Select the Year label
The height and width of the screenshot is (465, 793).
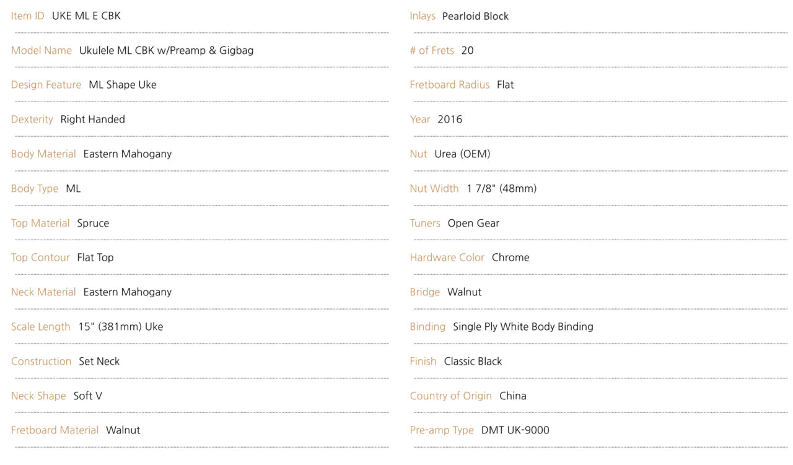pos(420,120)
